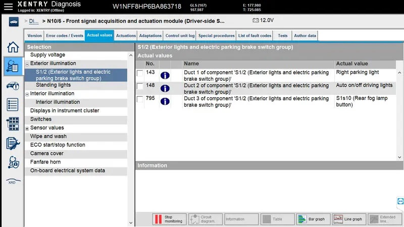
Task: Go to Home via house icon
Action: coord(13,47)
